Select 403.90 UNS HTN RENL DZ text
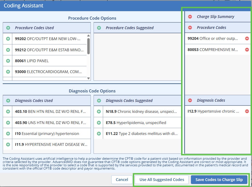252x187 pixels. (x=50, y=123)
